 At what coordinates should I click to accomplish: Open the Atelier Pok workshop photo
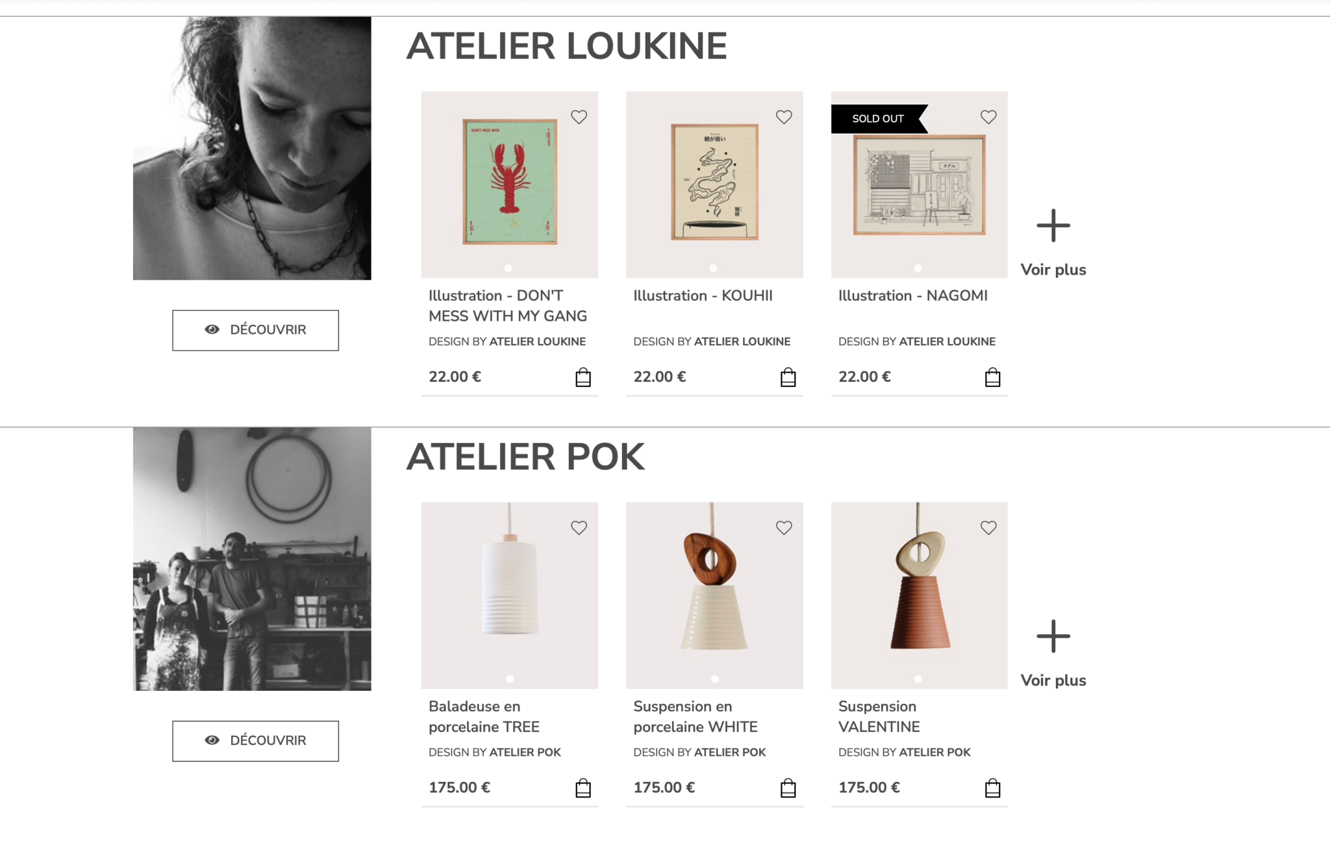[x=252, y=559]
